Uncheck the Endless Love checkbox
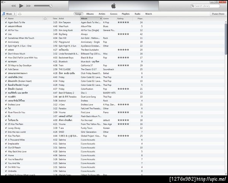The height and width of the screenshot is (183, 228). tap(6, 104)
